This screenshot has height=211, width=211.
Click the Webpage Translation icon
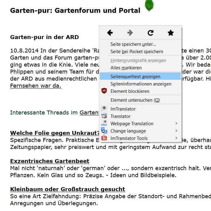pyautogui.click(x=104, y=123)
